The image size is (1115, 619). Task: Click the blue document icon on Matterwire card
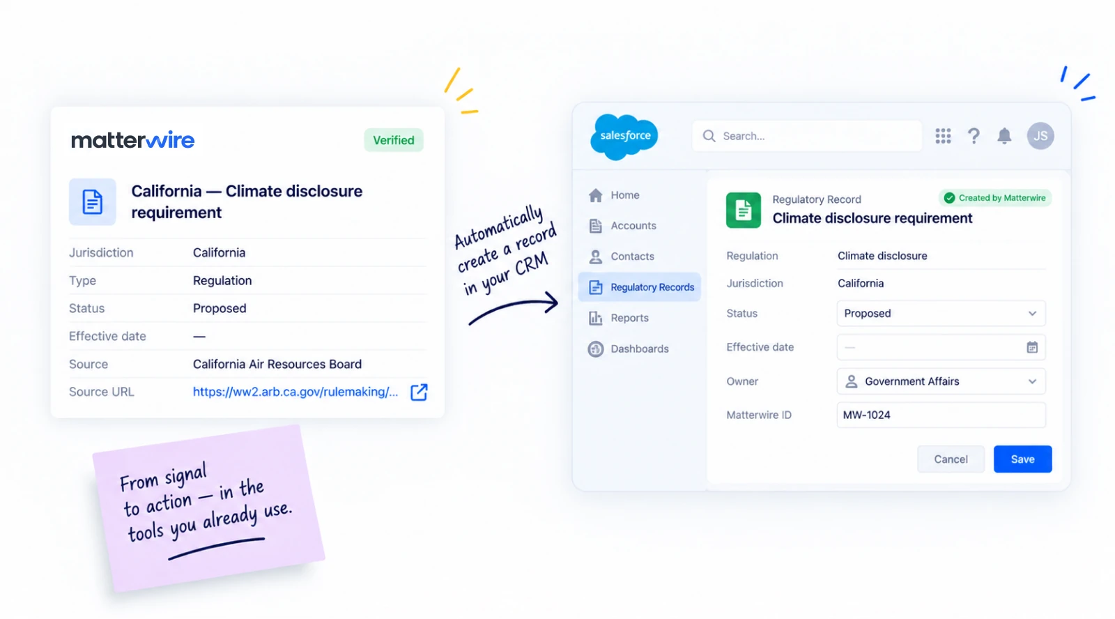click(x=93, y=202)
